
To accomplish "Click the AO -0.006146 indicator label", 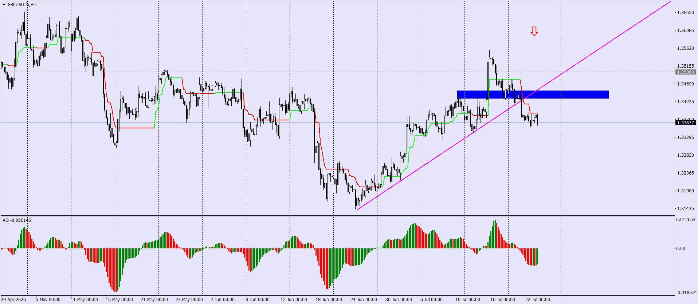I will [x=17, y=220].
